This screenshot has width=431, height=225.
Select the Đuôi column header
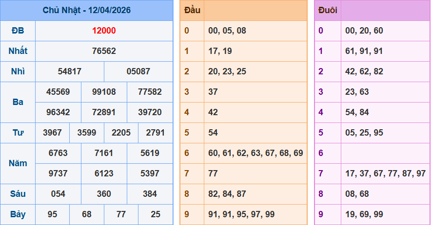click(327, 10)
